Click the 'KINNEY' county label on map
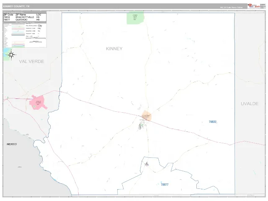268x201 pixels. click(114, 49)
